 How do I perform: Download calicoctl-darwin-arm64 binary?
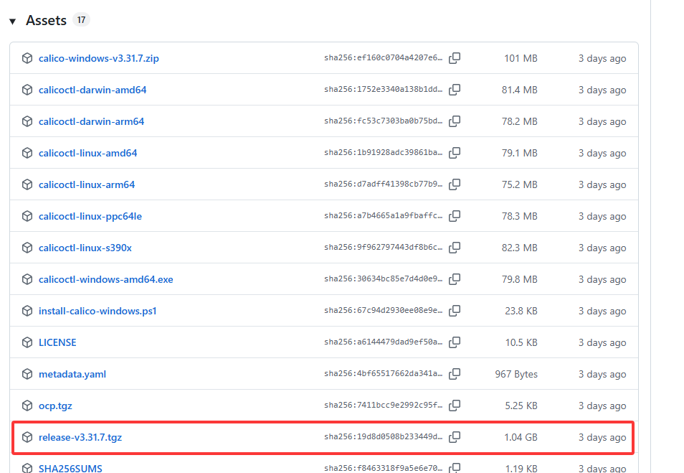pos(91,121)
